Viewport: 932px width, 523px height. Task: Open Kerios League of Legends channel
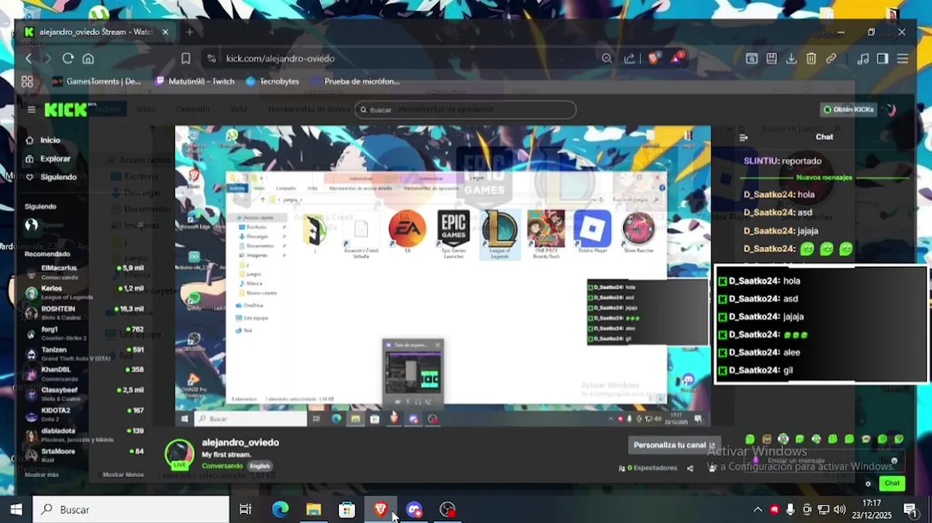pos(84,292)
